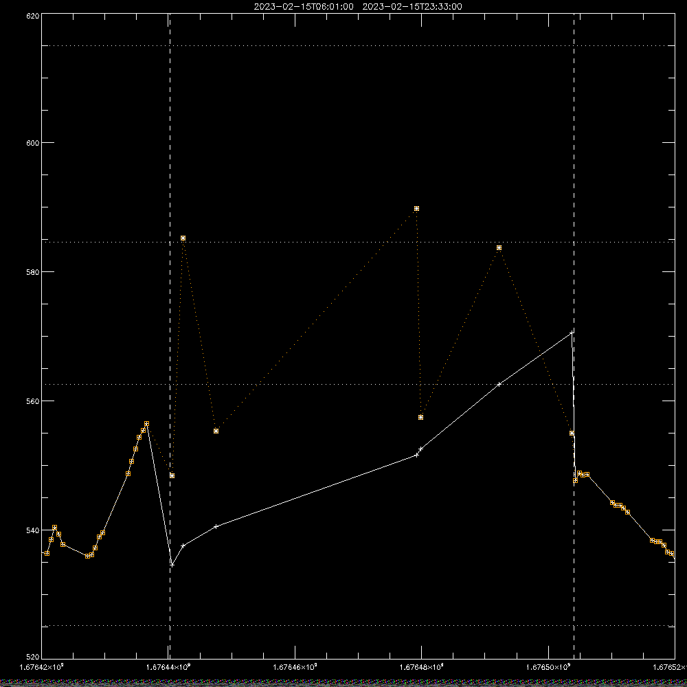The width and height of the screenshot is (687, 687).
Task: Select the white plus marker on the 562 dotted line
Action: pos(499,384)
